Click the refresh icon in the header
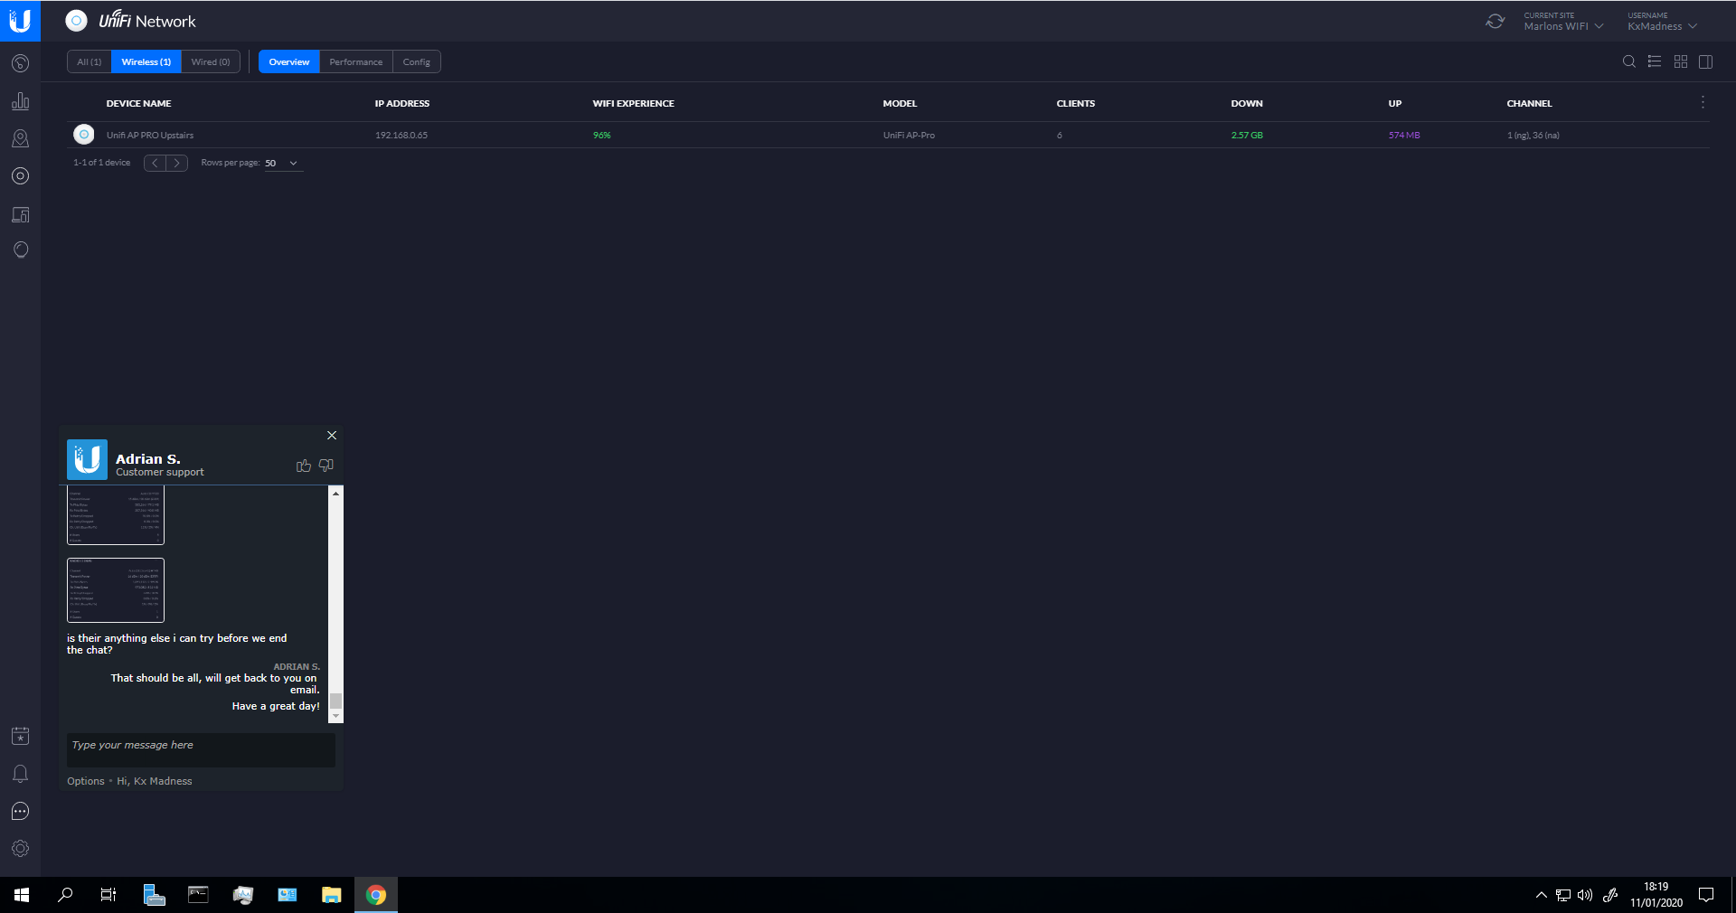This screenshot has width=1736, height=913. click(x=1495, y=21)
